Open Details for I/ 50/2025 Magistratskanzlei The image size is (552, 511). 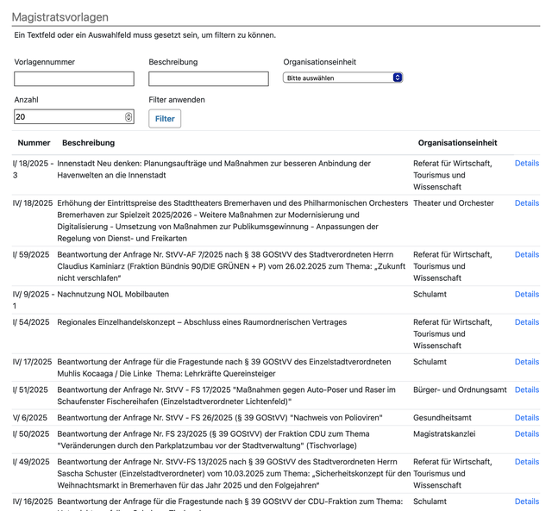point(527,433)
